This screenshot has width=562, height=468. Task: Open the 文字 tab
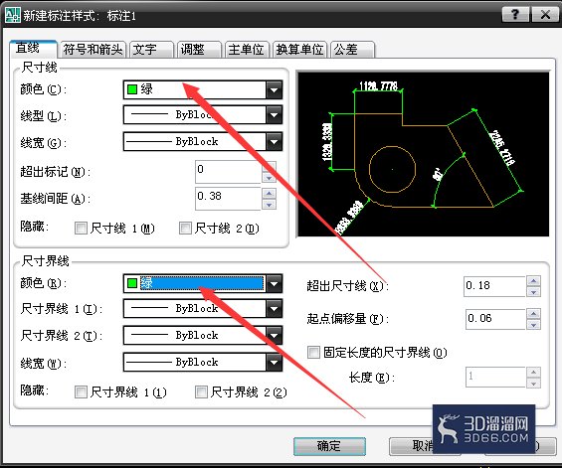point(151,50)
